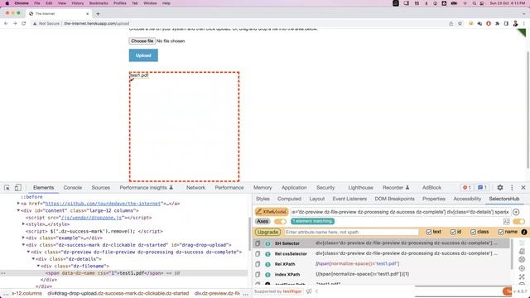This screenshot has height=298, width=530.
Task: Reload the page
Action: tap(24, 24)
